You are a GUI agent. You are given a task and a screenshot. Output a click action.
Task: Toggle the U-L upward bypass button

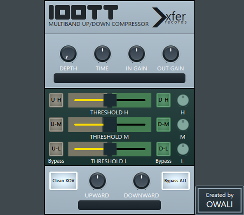pyautogui.click(x=56, y=149)
